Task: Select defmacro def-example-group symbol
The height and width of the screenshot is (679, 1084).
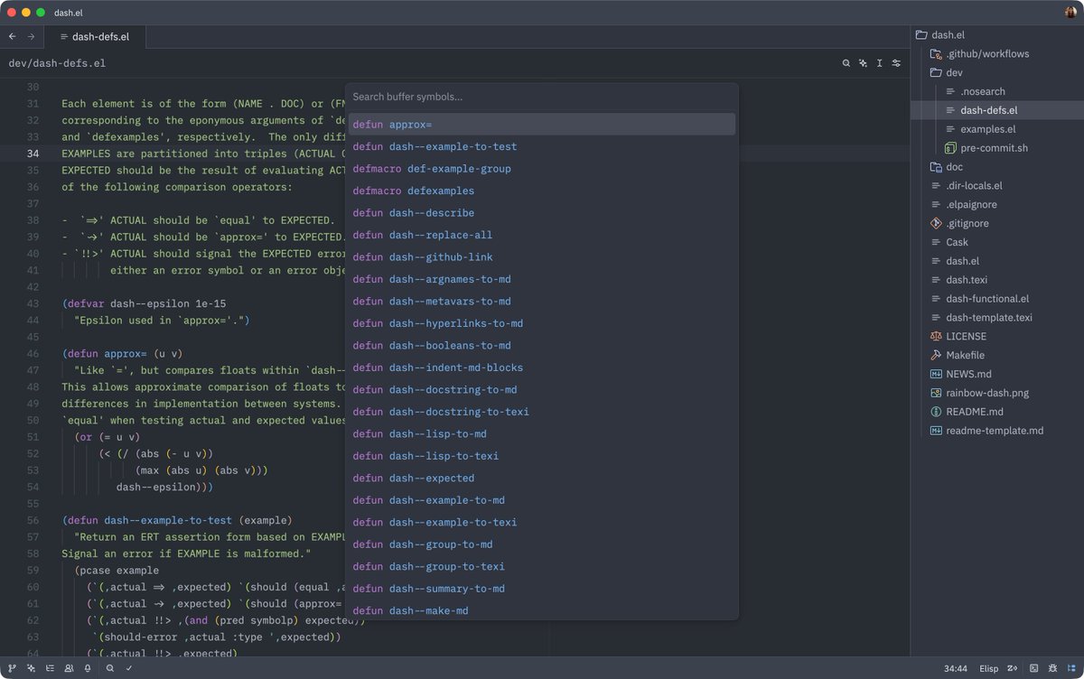Action: (542, 169)
